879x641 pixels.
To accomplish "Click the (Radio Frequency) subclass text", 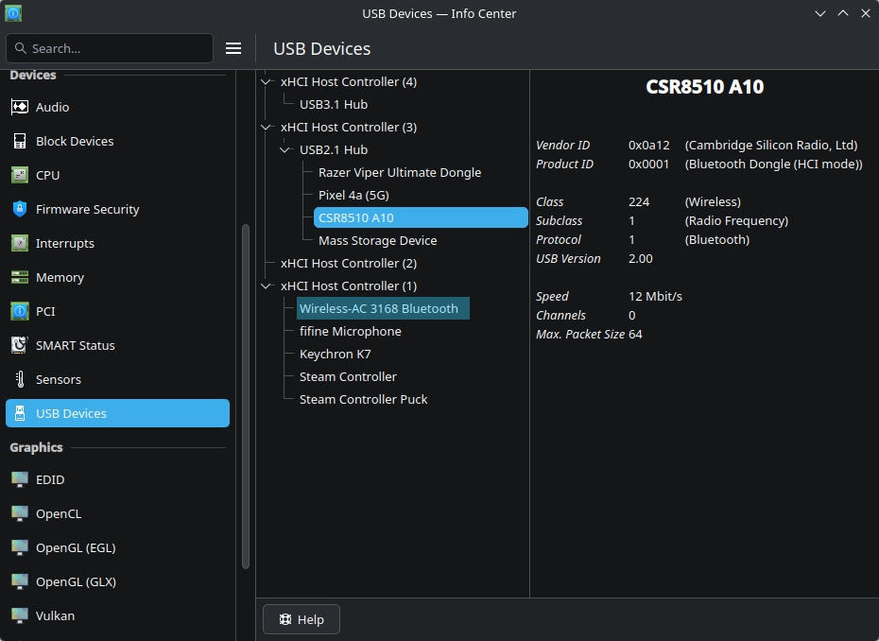I will [x=736, y=221].
